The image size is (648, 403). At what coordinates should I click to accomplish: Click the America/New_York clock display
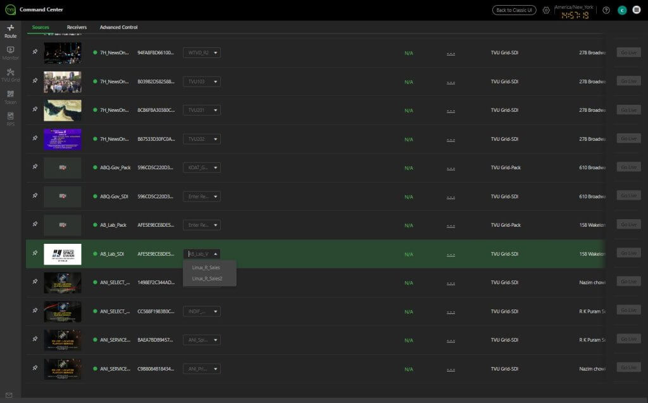click(x=574, y=12)
